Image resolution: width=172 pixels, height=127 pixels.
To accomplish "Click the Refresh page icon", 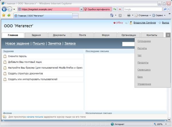I will click(x=115, y=9).
